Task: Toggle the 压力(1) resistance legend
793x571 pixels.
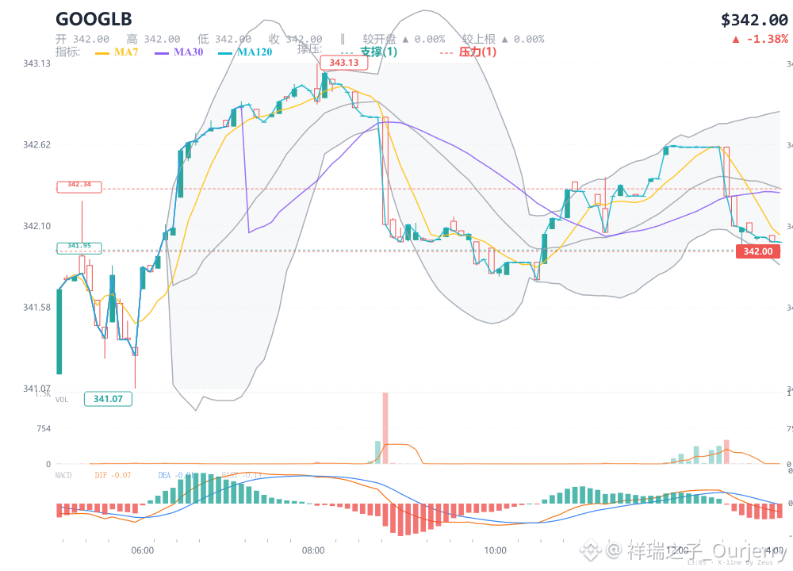Action: click(469, 52)
